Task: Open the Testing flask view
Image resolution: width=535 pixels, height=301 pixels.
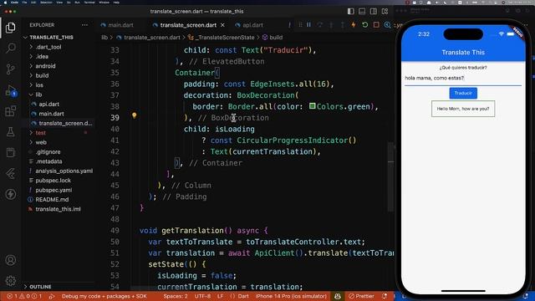Action: (x=11, y=132)
